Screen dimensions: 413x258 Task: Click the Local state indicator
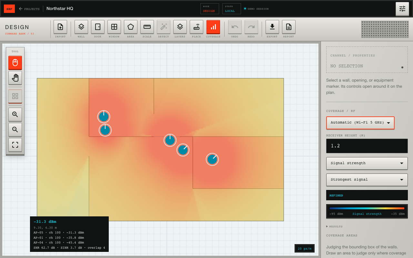click(x=232, y=9)
